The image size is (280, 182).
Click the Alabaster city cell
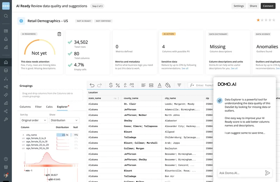point(171,120)
